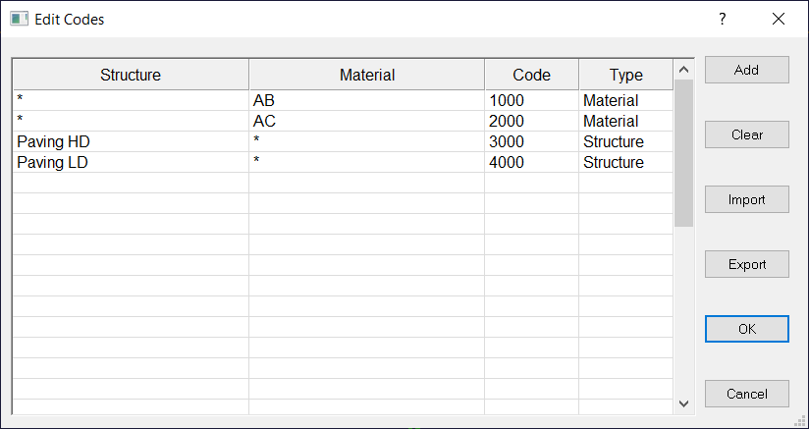Close the Edit Codes dialog
The image size is (809, 429).
tap(779, 19)
